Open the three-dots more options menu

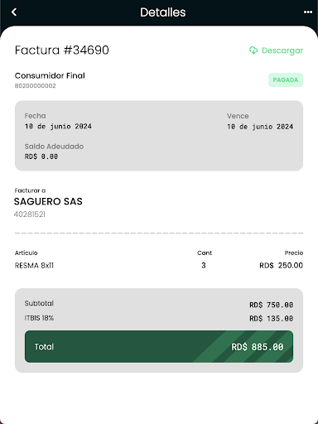click(308, 12)
